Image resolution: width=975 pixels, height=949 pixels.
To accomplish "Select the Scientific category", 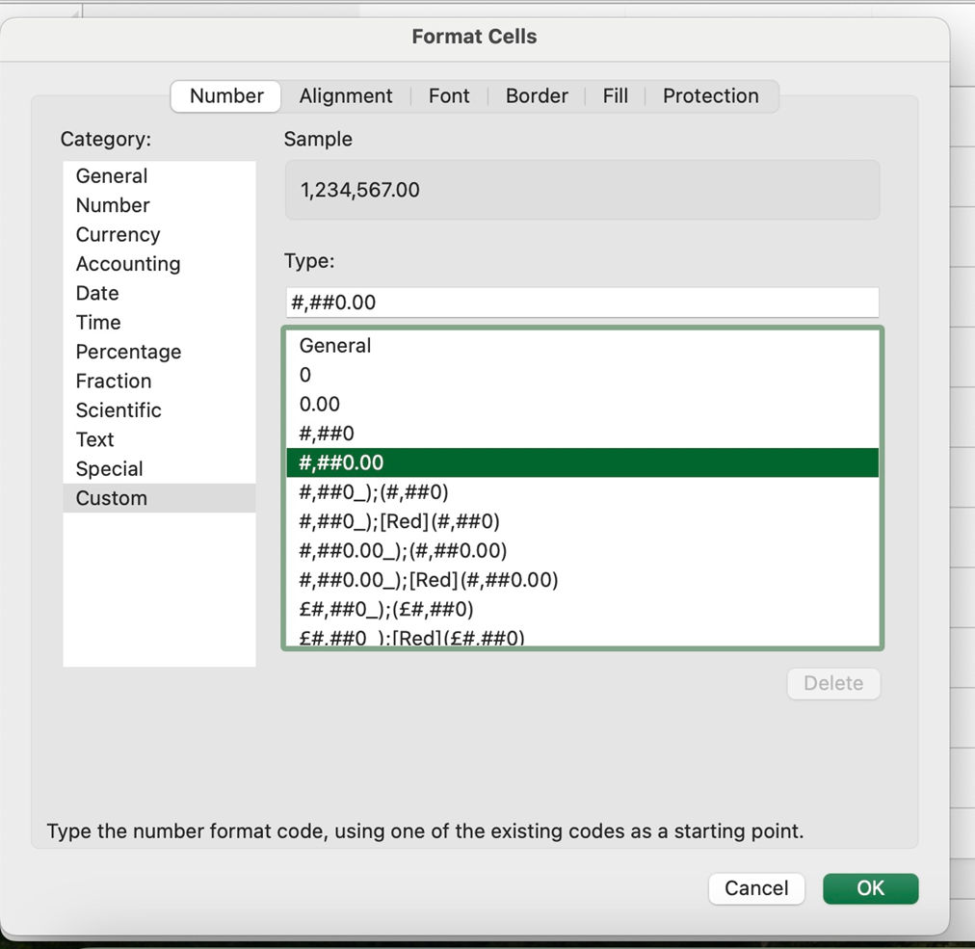I will click(x=119, y=409).
